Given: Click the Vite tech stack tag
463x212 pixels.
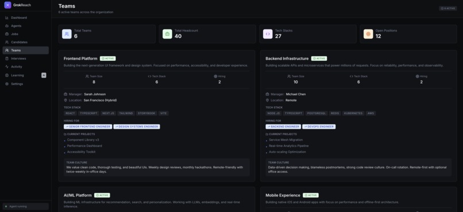Looking at the screenshot, I should (164, 113).
